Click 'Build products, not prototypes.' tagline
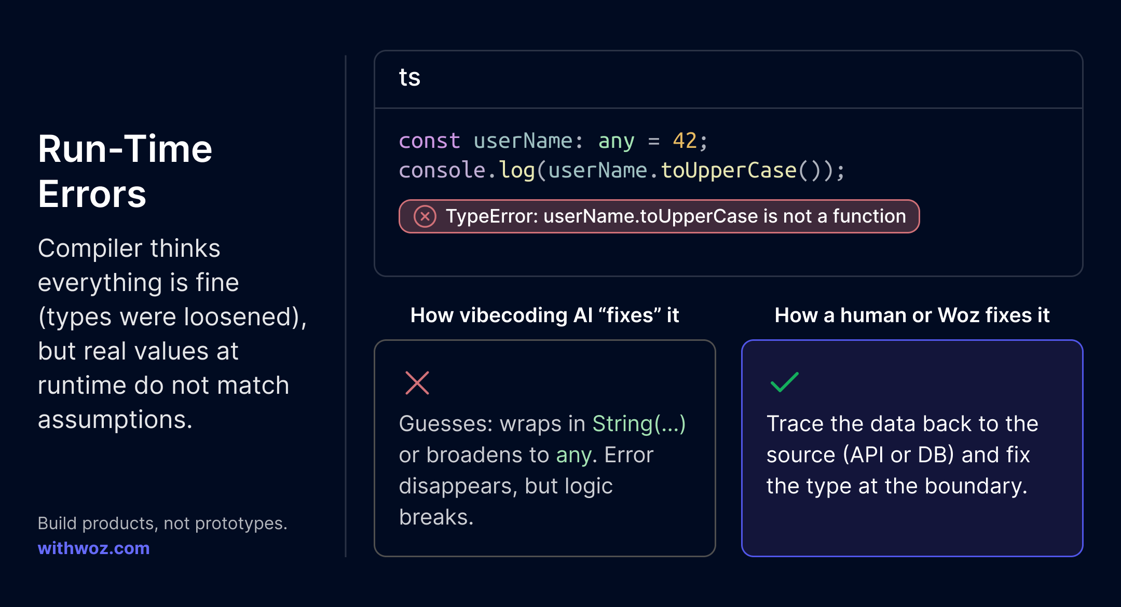Screen dimensions: 1121x607 (x=162, y=523)
